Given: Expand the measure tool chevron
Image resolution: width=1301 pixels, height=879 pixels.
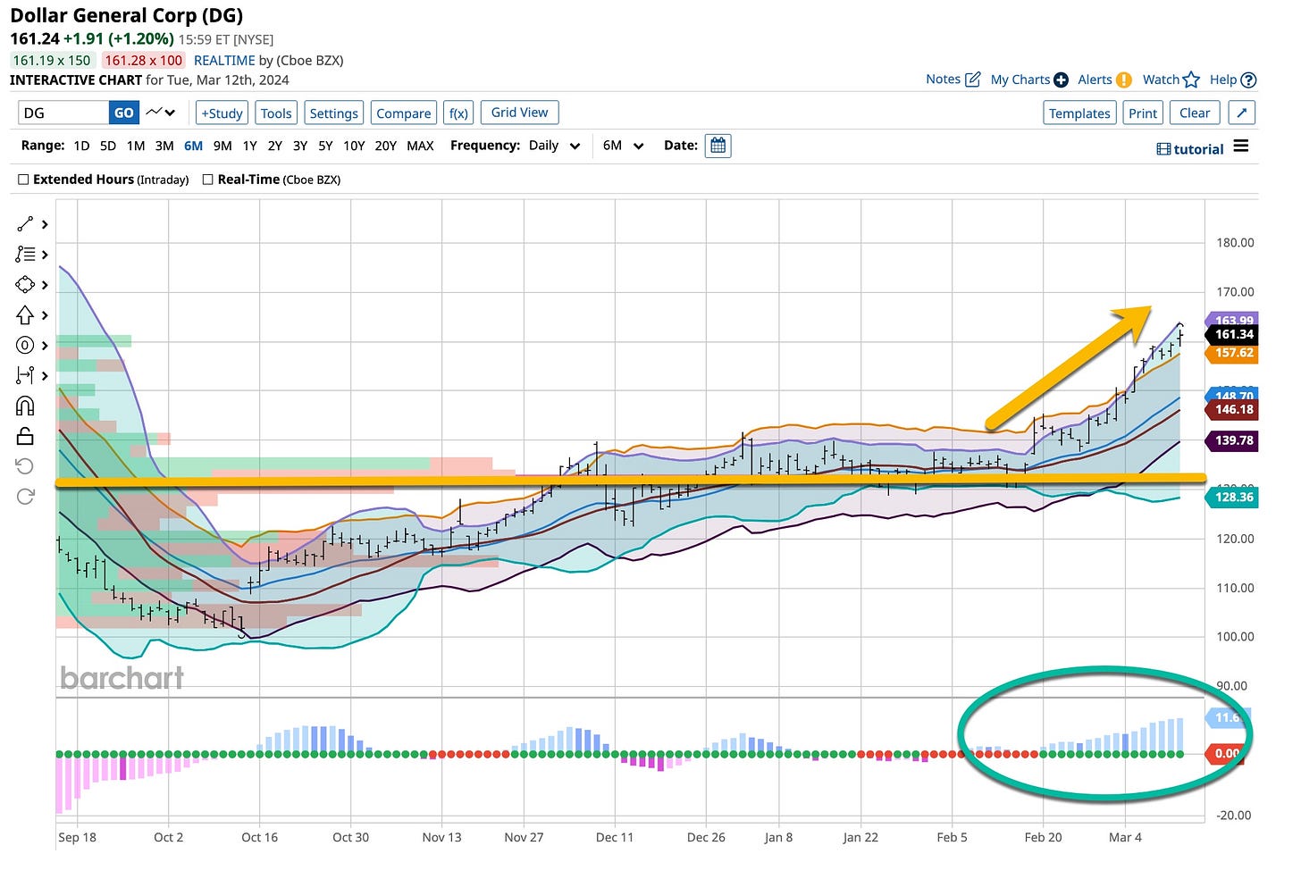Looking at the screenshot, I should tap(45, 375).
